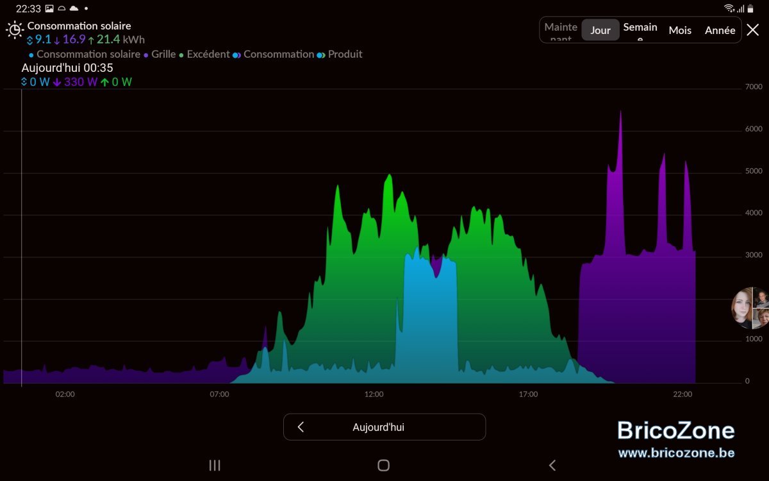Tap the 22:33 status bar clock
The width and height of the screenshot is (769, 481).
28,9
